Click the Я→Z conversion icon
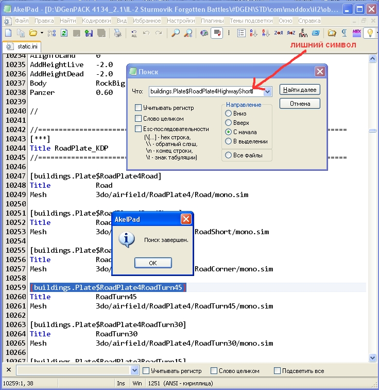The height and width of the screenshot is (390, 379). point(290,33)
